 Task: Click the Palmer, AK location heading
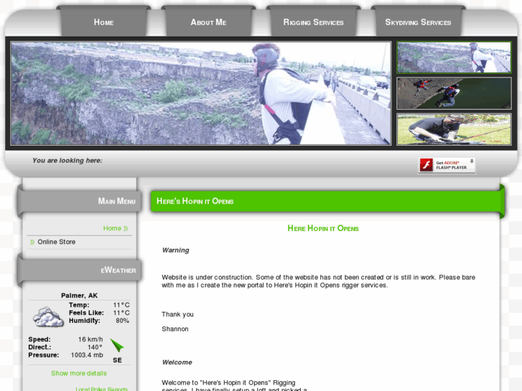point(79,296)
